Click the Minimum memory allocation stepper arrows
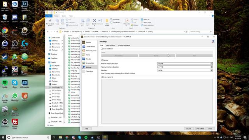The height and width of the screenshot is (140, 249). 212,63
